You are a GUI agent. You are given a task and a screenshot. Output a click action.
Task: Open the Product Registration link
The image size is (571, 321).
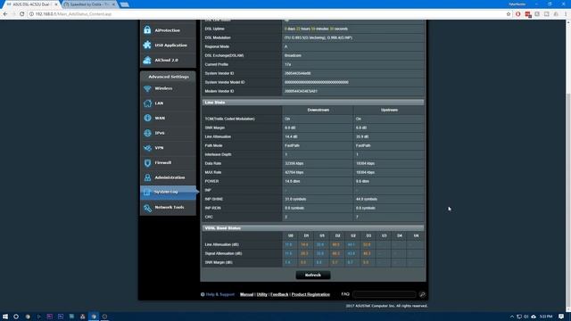tap(310, 294)
